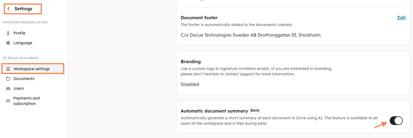The image size is (413, 138).
Task: Click the Users people icon
Action: coord(8,88)
